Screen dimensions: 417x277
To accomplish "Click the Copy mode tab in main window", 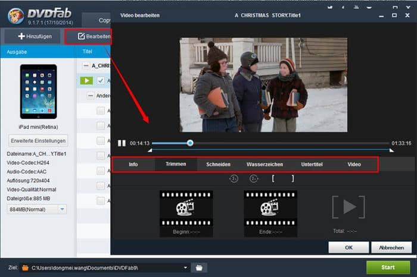I will [97, 20].
